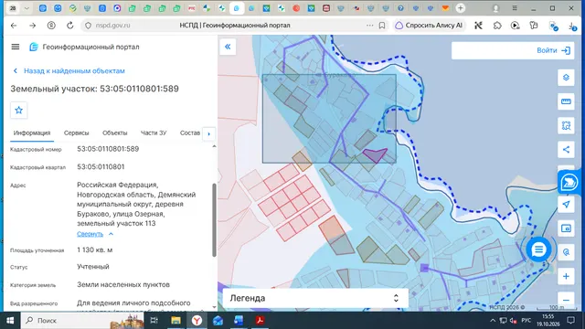Zoom in with the plus button
Viewport: 585px width, 329px height.
pyautogui.click(x=566, y=276)
